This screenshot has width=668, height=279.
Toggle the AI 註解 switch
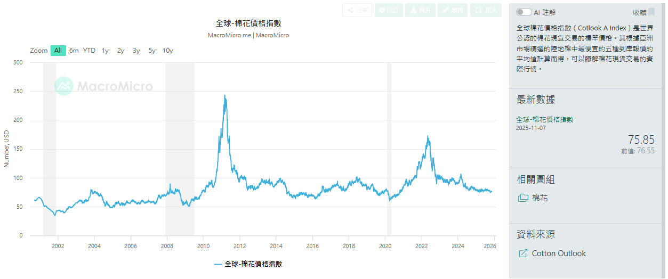tap(524, 12)
